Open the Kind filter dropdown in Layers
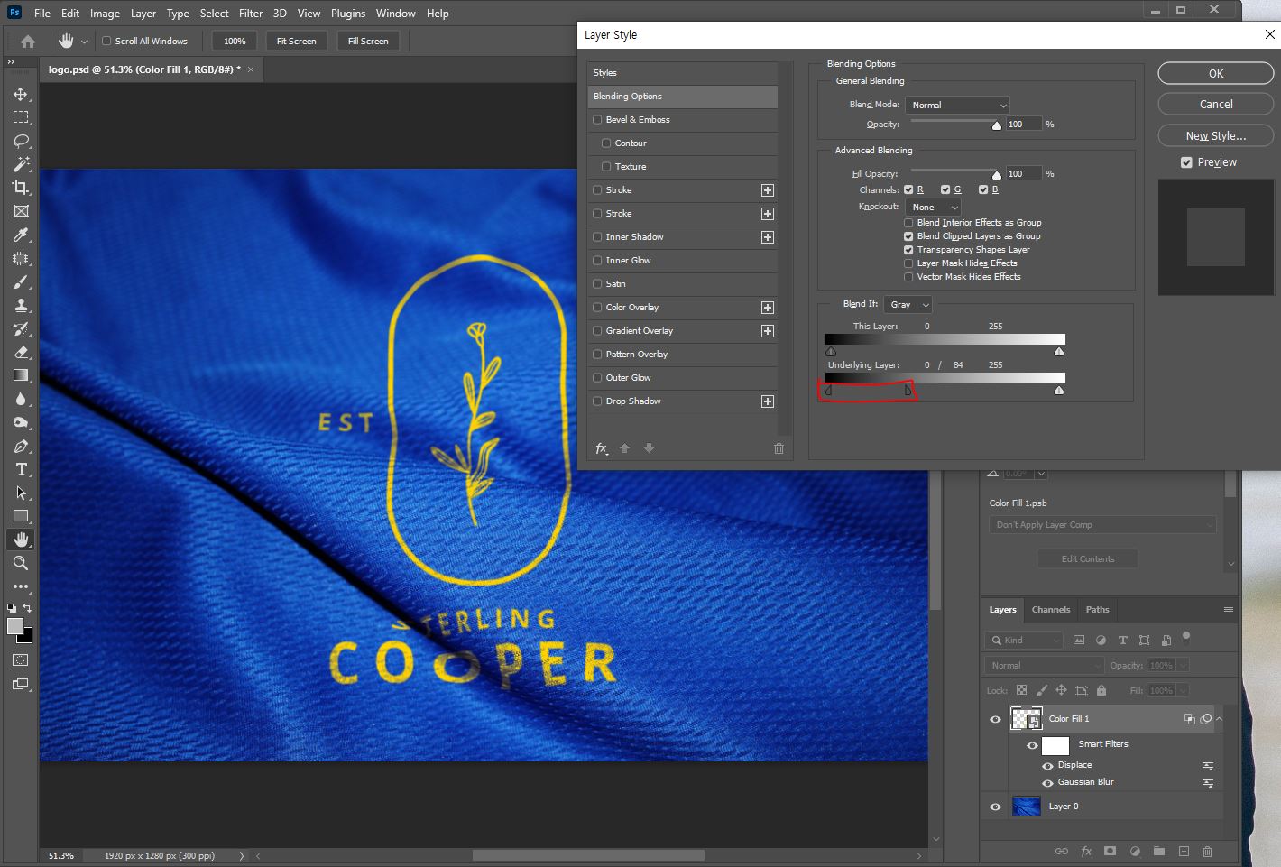 (x=1024, y=640)
